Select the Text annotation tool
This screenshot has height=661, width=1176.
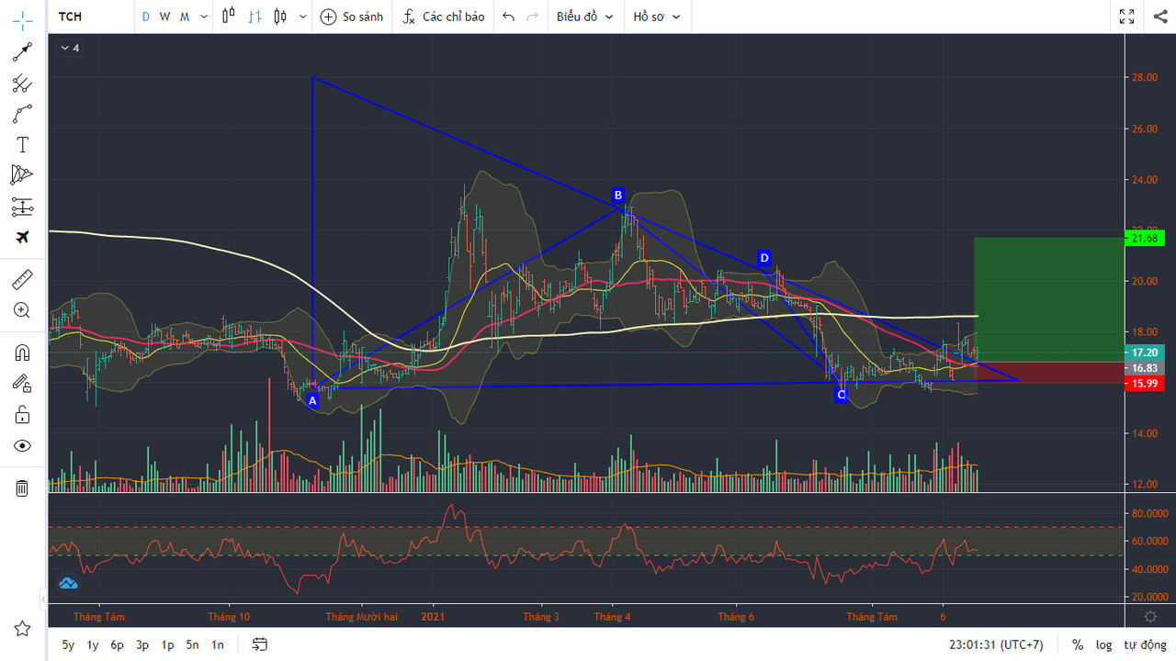[x=22, y=144]
